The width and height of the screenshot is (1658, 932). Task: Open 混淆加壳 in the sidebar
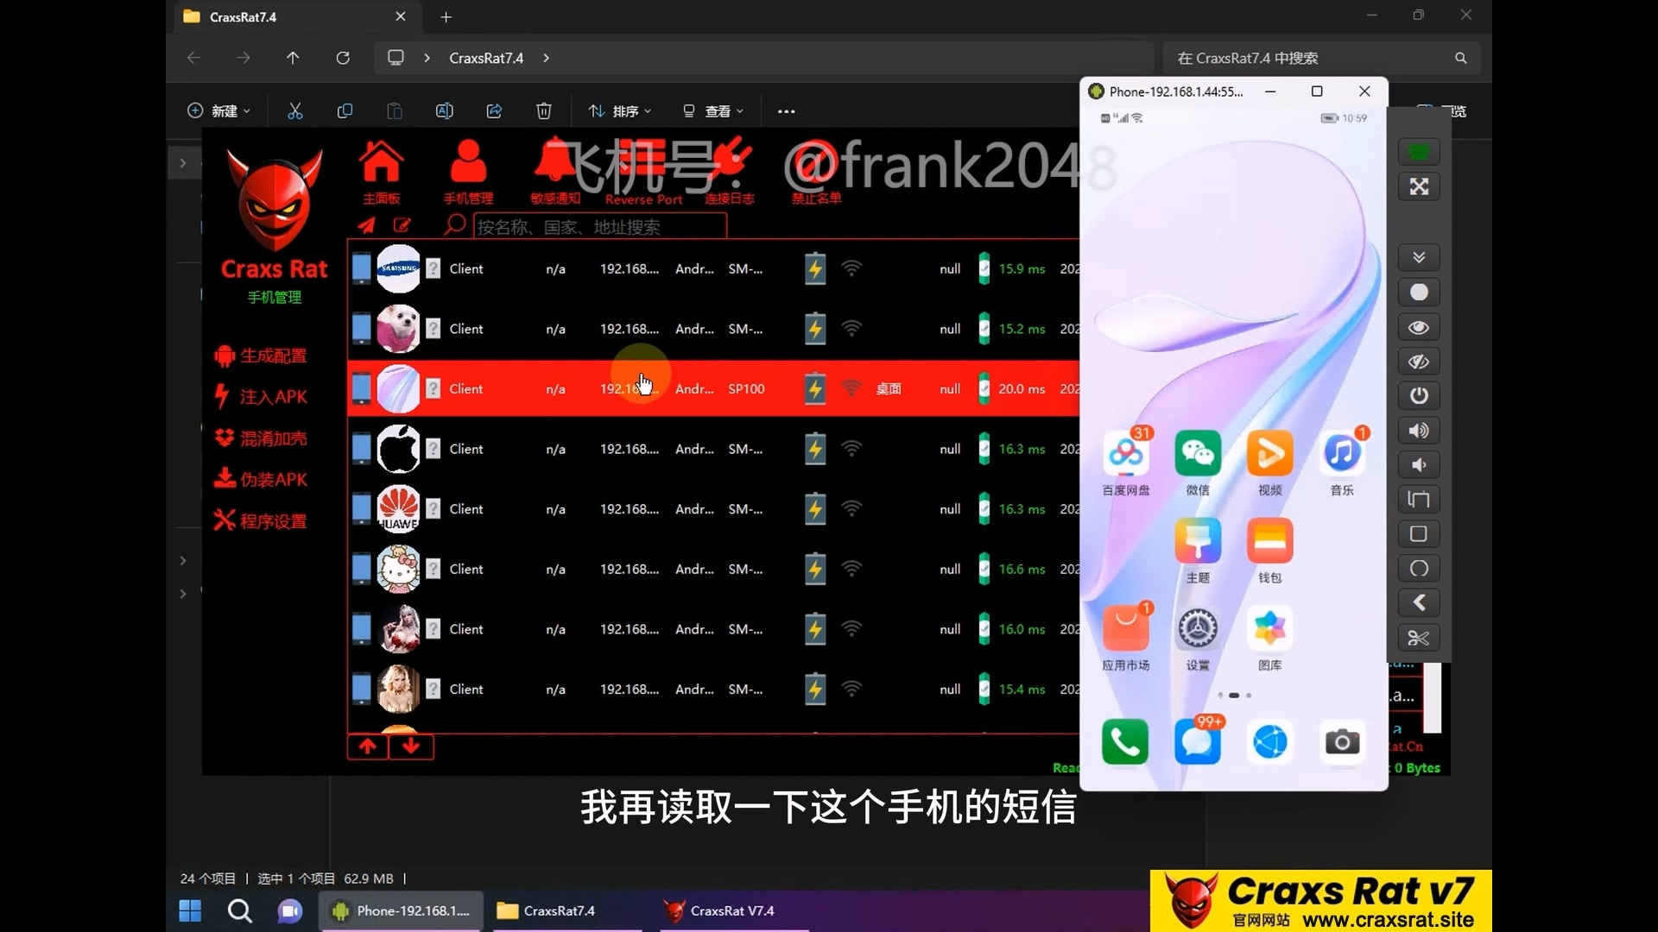point(261,438)
